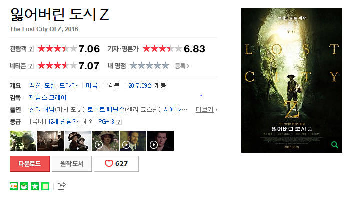
Task: Play the video thumbnail of woman in hat
Action: tap(105, 141)
